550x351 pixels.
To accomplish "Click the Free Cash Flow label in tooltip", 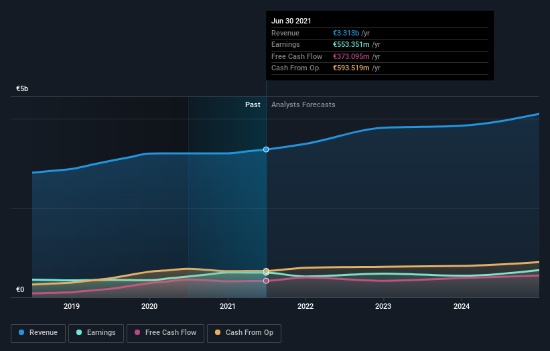I will point(297,56).
